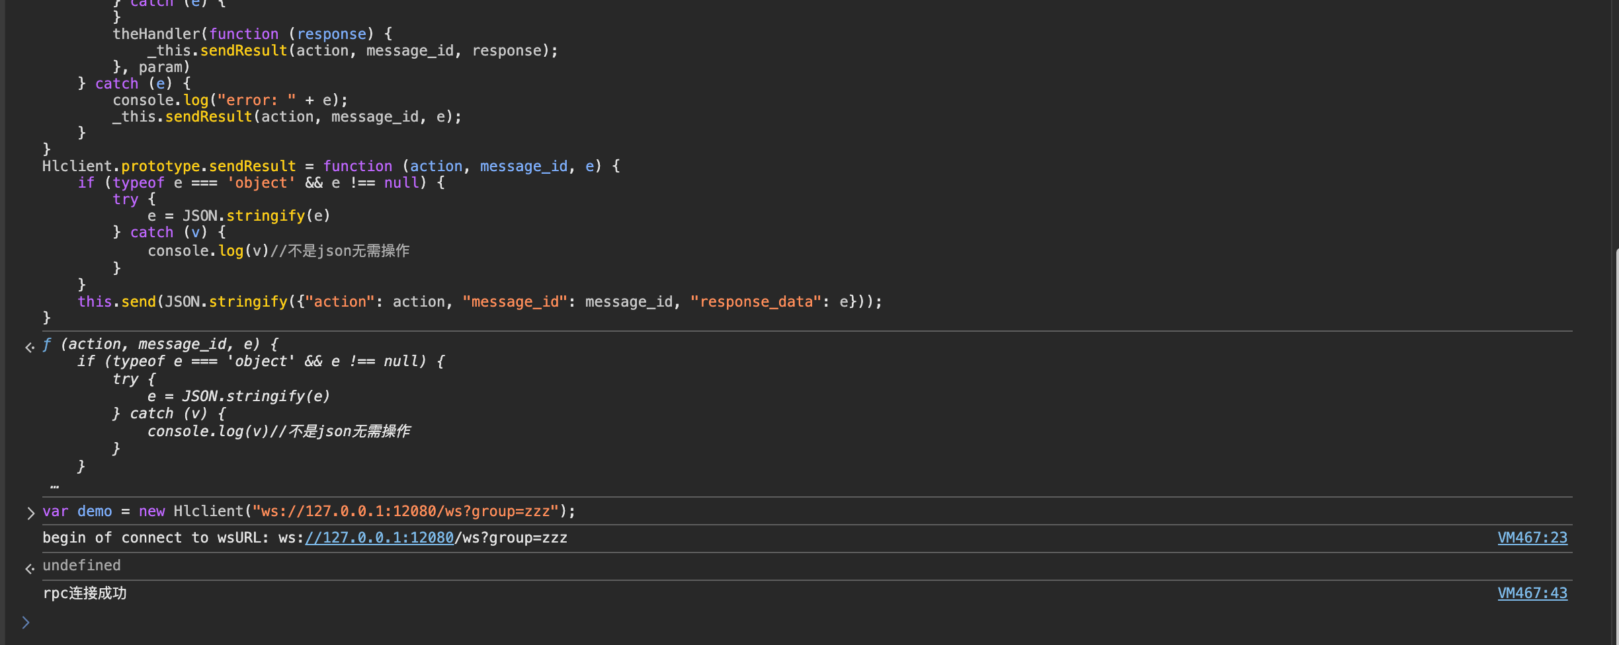Click the ws://127.0.0.1:12080/ws?group=zzz string in the command
Image resolution: width=1619 pixels, height=645 pixels.
click(406, 512)
